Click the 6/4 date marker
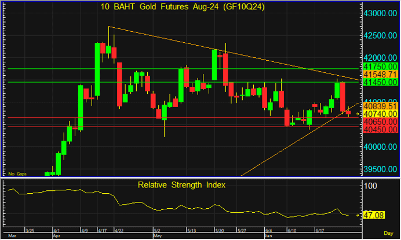The width and height of the screenshot is (401, 240). 268,231
